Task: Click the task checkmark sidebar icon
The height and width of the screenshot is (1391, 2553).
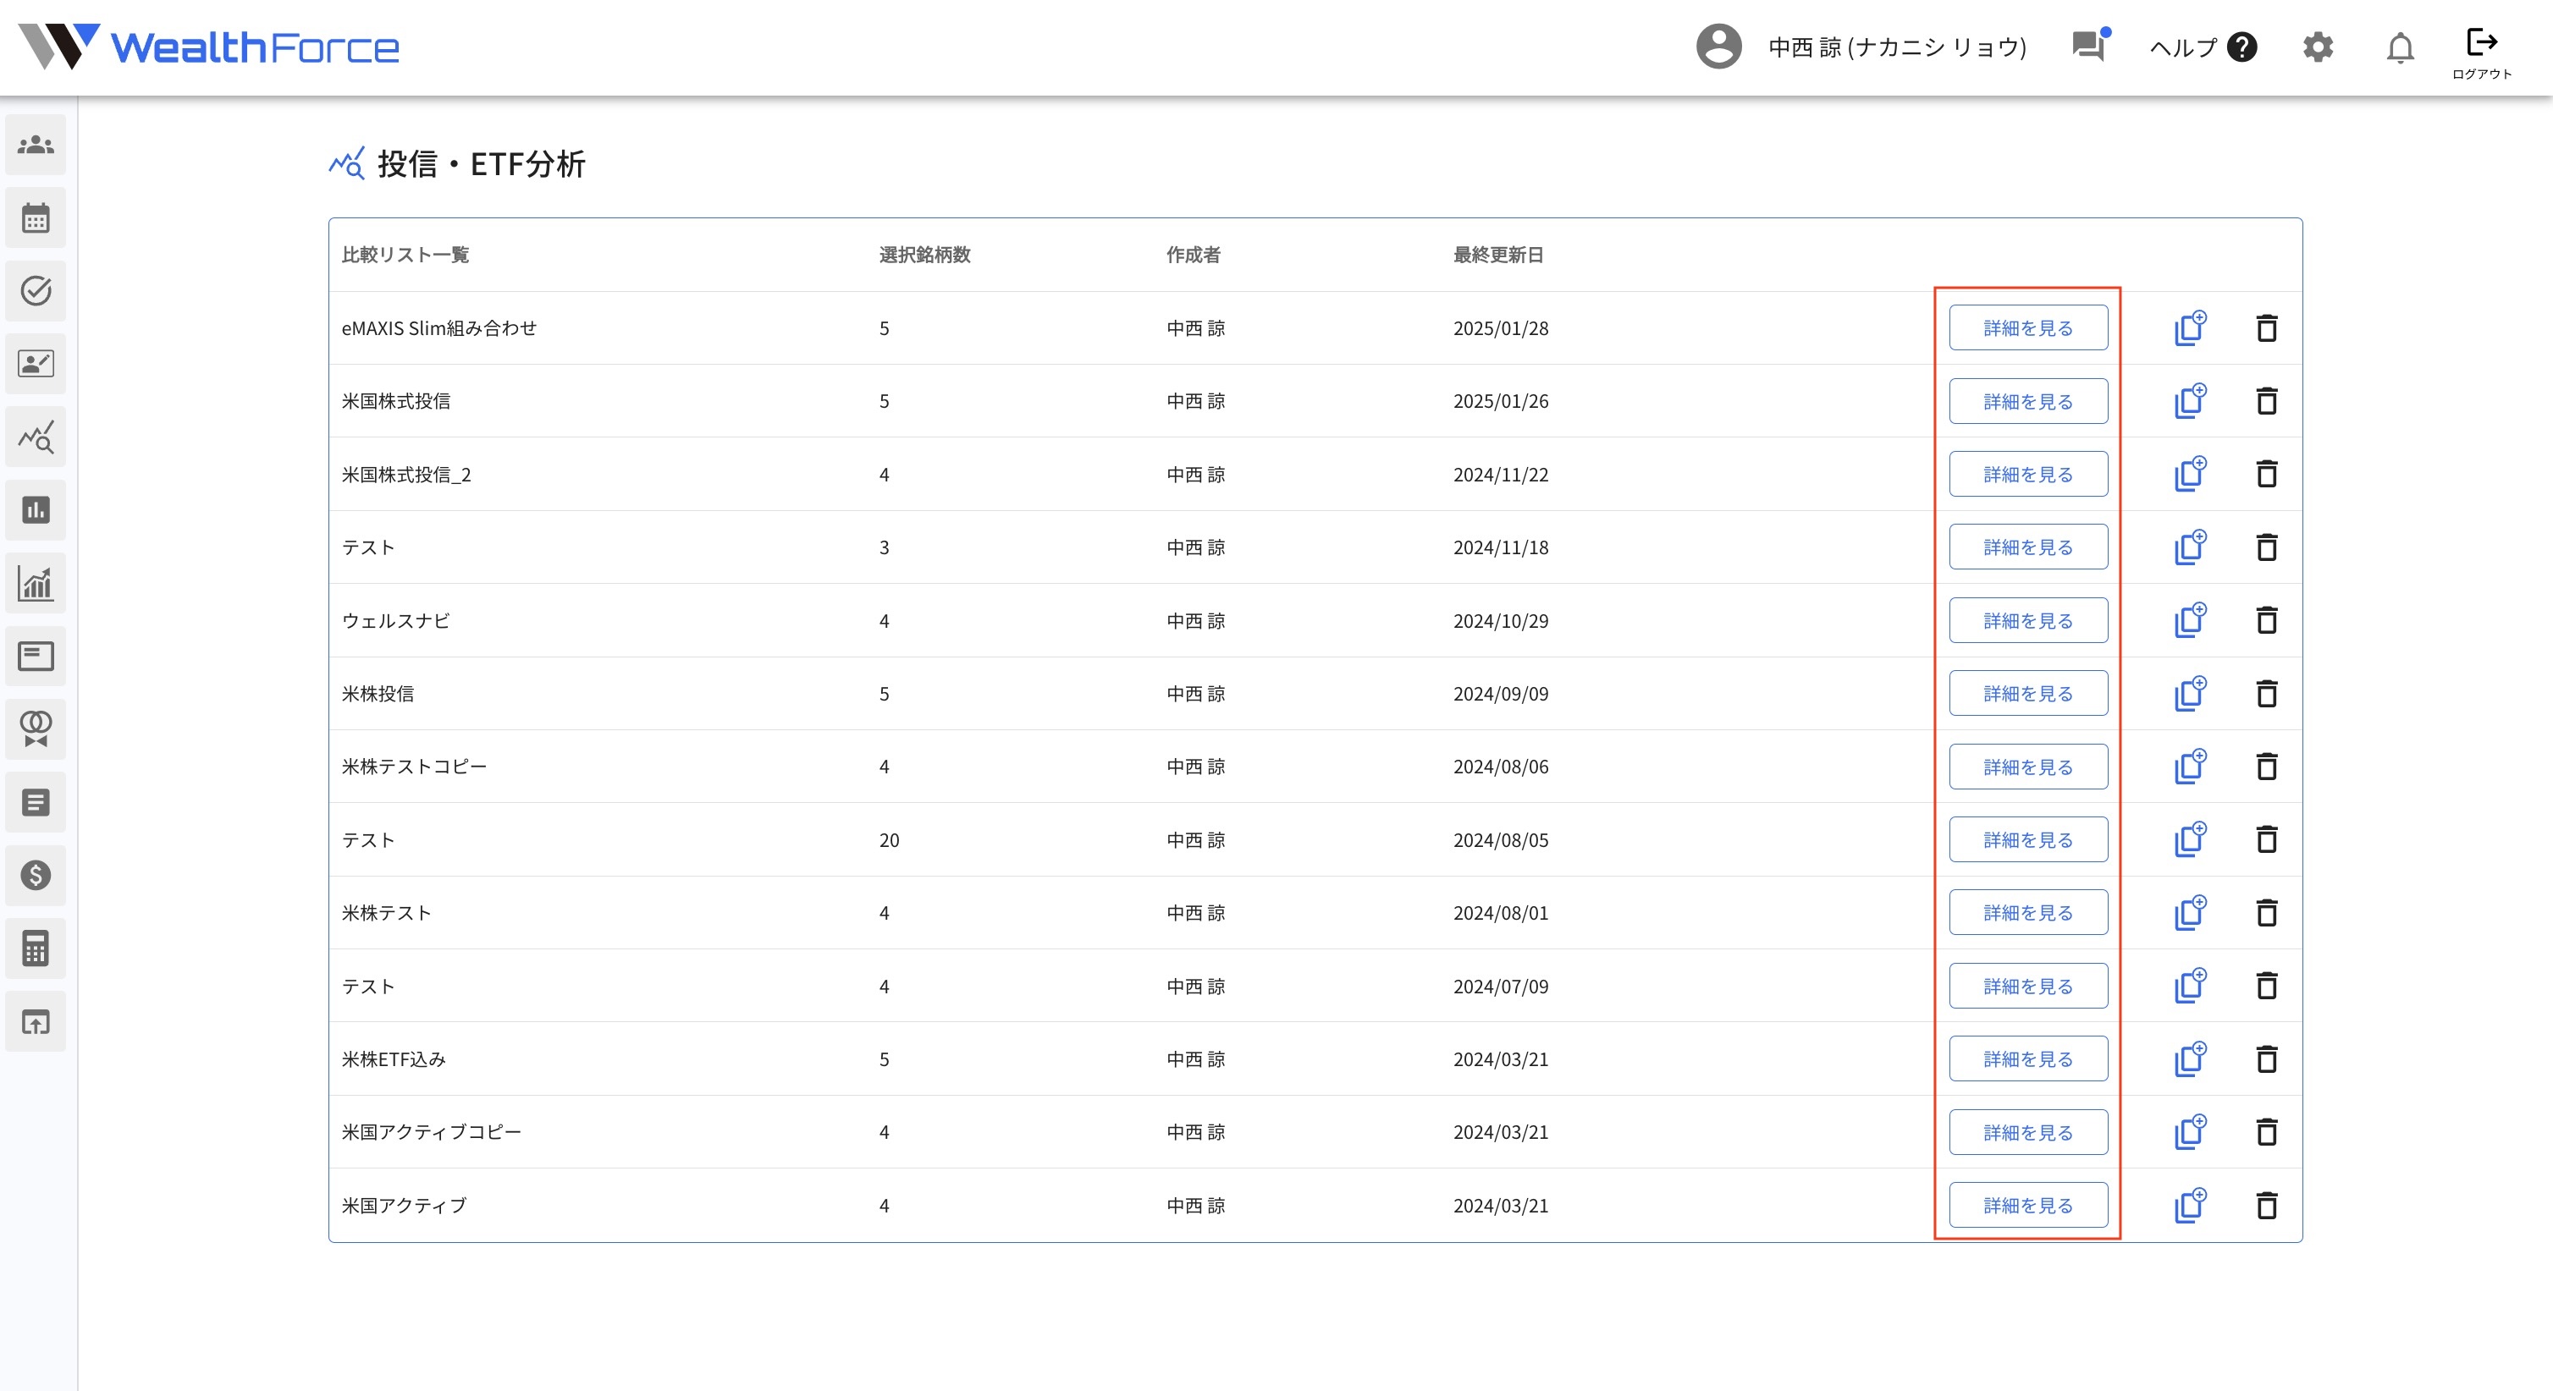Action: click(x=36, y=290)
